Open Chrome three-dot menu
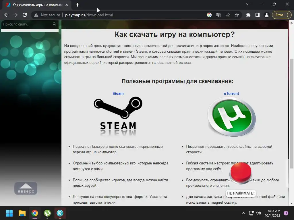The width and height of the screenshot is (294, 220). pos(288,15)
